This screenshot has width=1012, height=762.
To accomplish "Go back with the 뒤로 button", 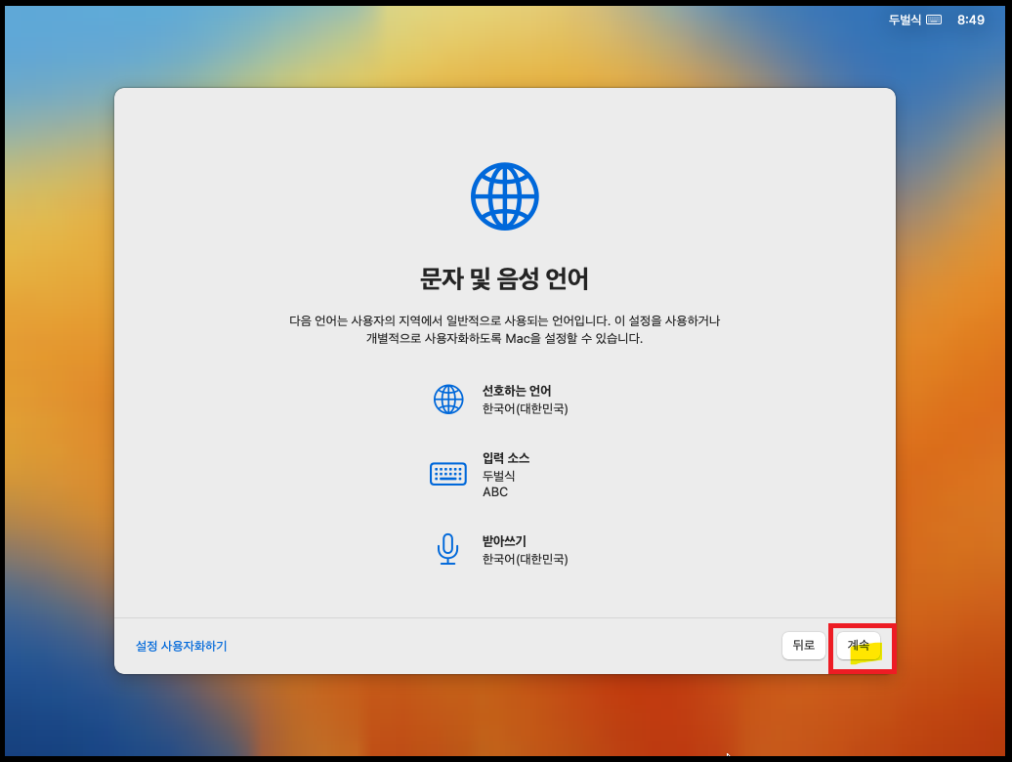I will point(804,645).
